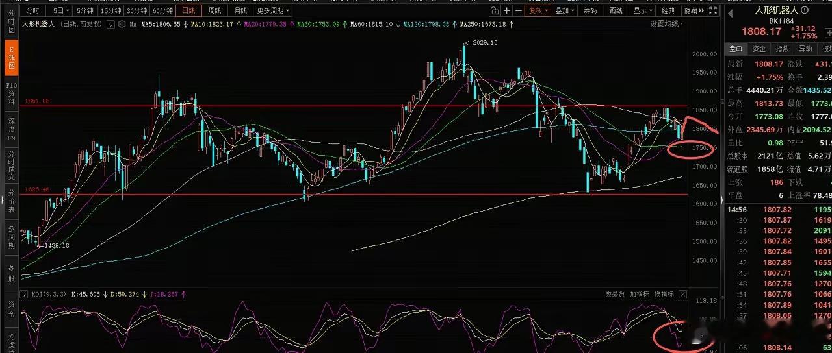Open 分价表 in the left sidebar

click(x=10, y=201)
